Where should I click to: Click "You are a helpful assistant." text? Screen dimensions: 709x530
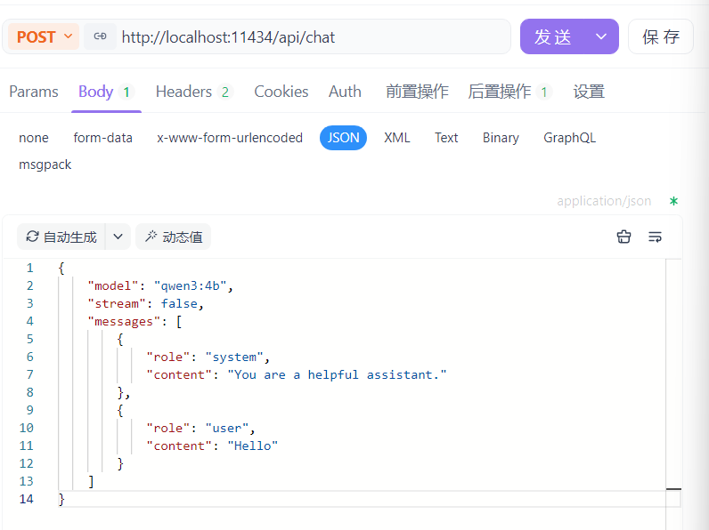click(x=337, y=374)
